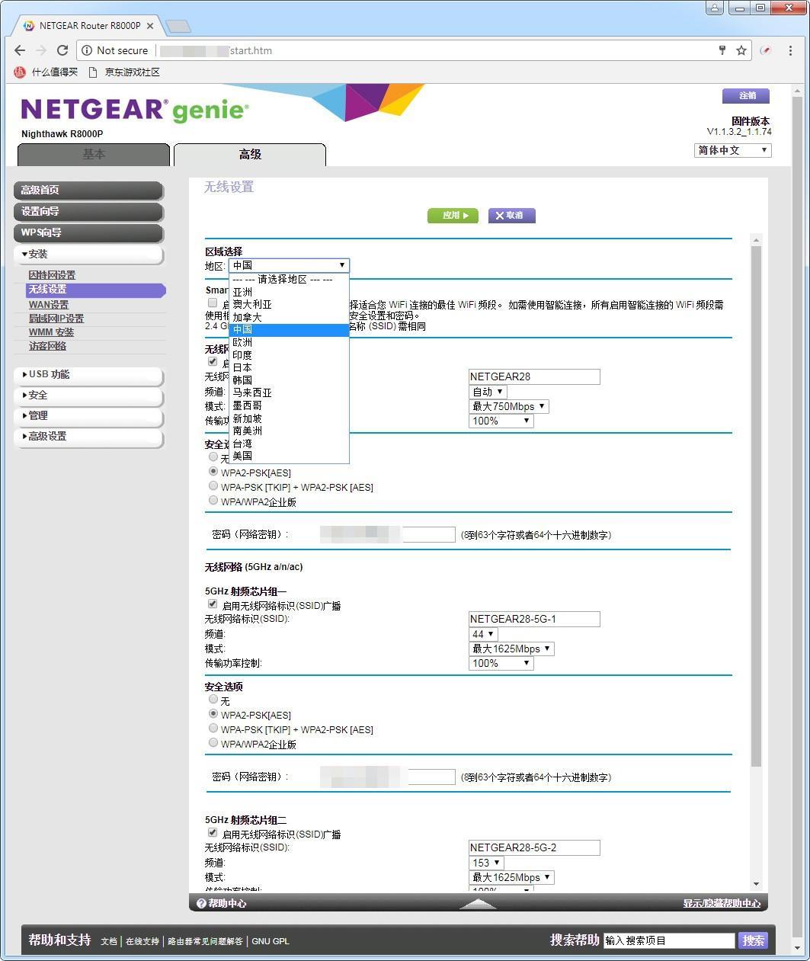Click the browser reload icon
The image size is (810, 961).
pos(63,50)
